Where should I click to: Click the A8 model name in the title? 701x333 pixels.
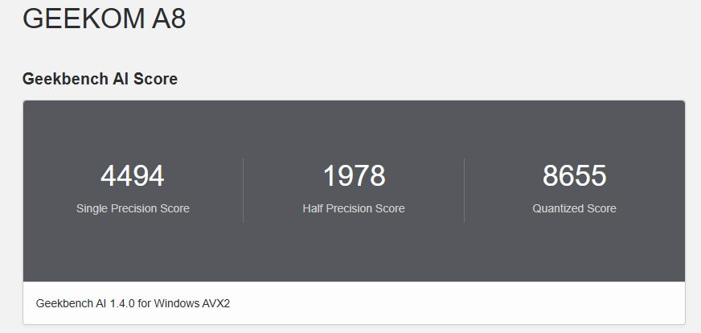coord(169,18)
